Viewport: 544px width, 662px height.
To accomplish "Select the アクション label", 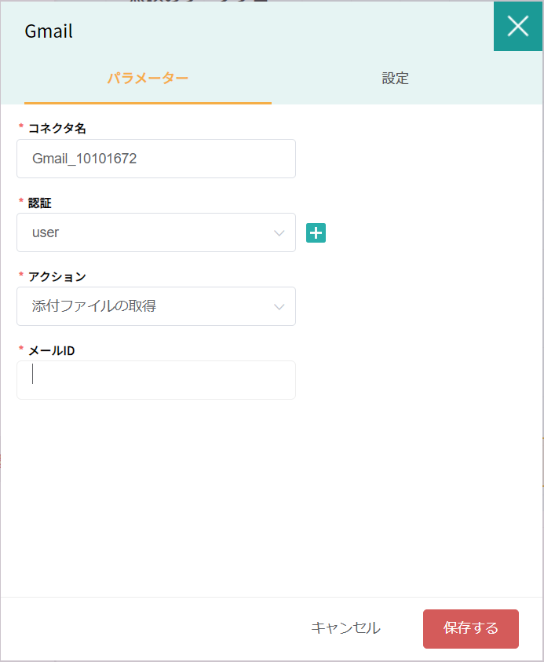I will (57, 277).
